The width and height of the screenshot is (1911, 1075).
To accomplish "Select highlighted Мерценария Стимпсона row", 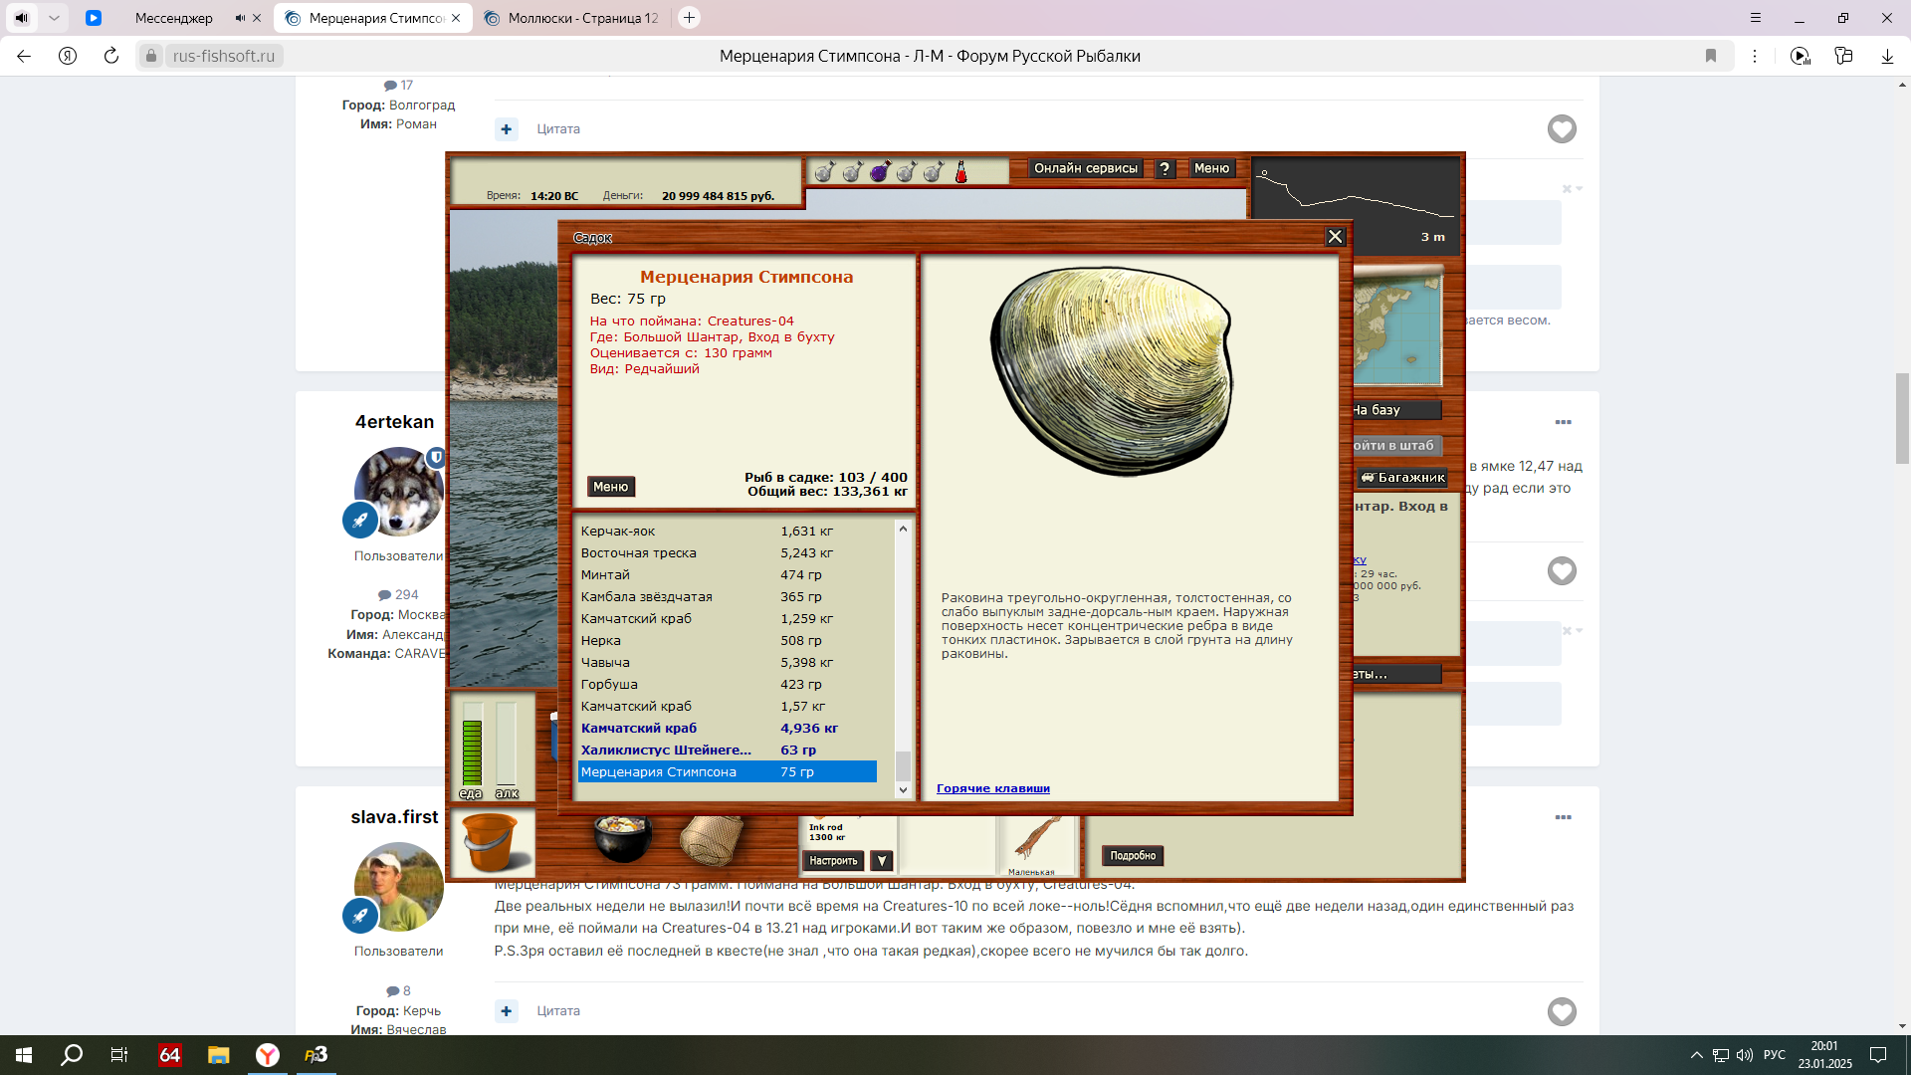I will (x=728, y=771).
